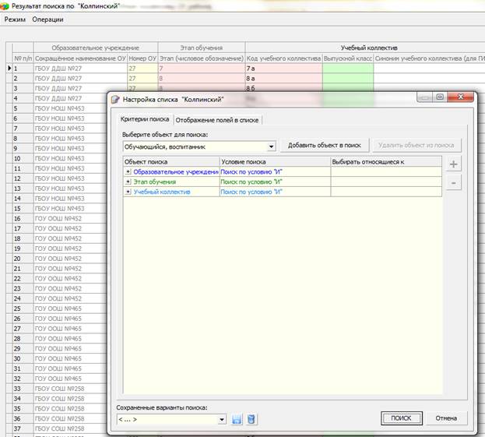Viewport: 485px width, 437px height.
Task: Open the Операции menu
Action: (47, 19)
